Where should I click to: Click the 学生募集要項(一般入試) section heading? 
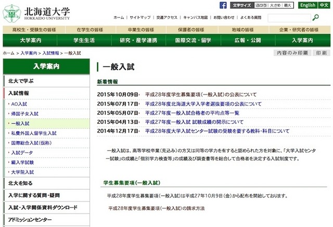[132, 183]
